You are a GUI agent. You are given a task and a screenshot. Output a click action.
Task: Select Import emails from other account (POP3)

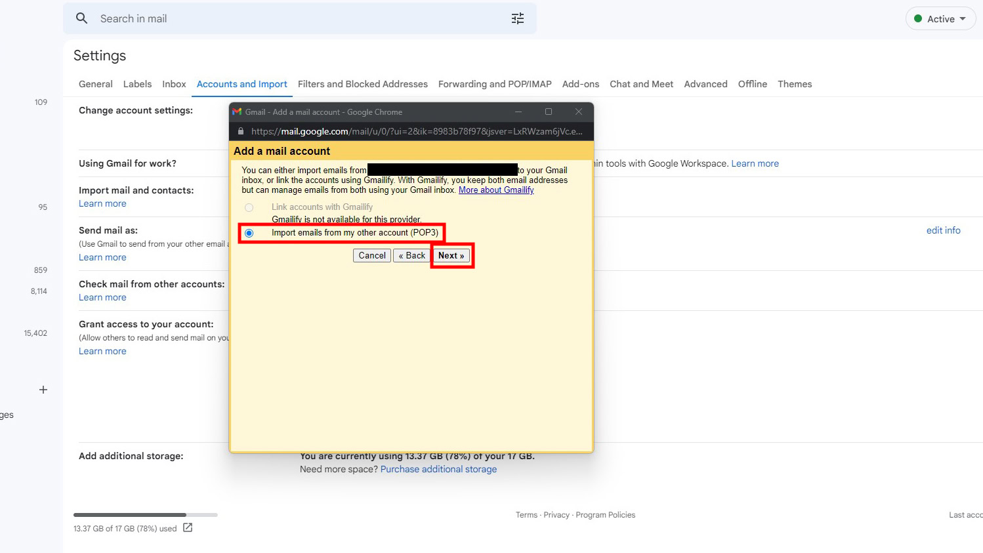[249, 233]
